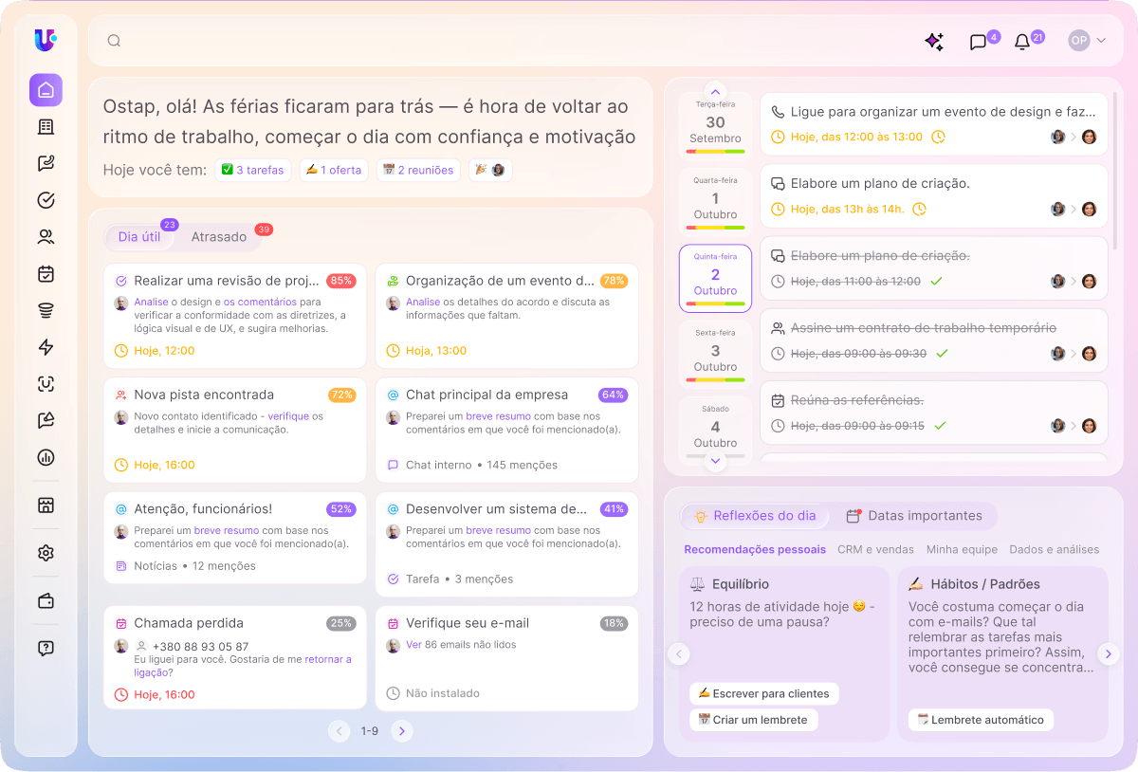This screenshot has width=1138, height=772.
Task: Click the search field in top bar
Action: point(474,41)
